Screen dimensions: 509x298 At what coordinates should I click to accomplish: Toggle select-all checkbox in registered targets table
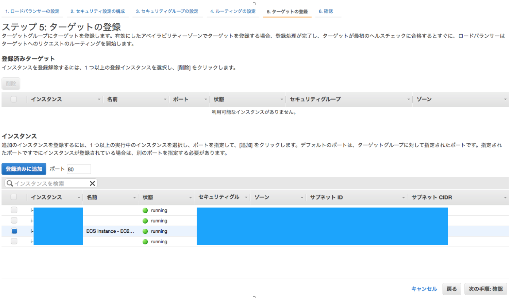tap(14, 99)
